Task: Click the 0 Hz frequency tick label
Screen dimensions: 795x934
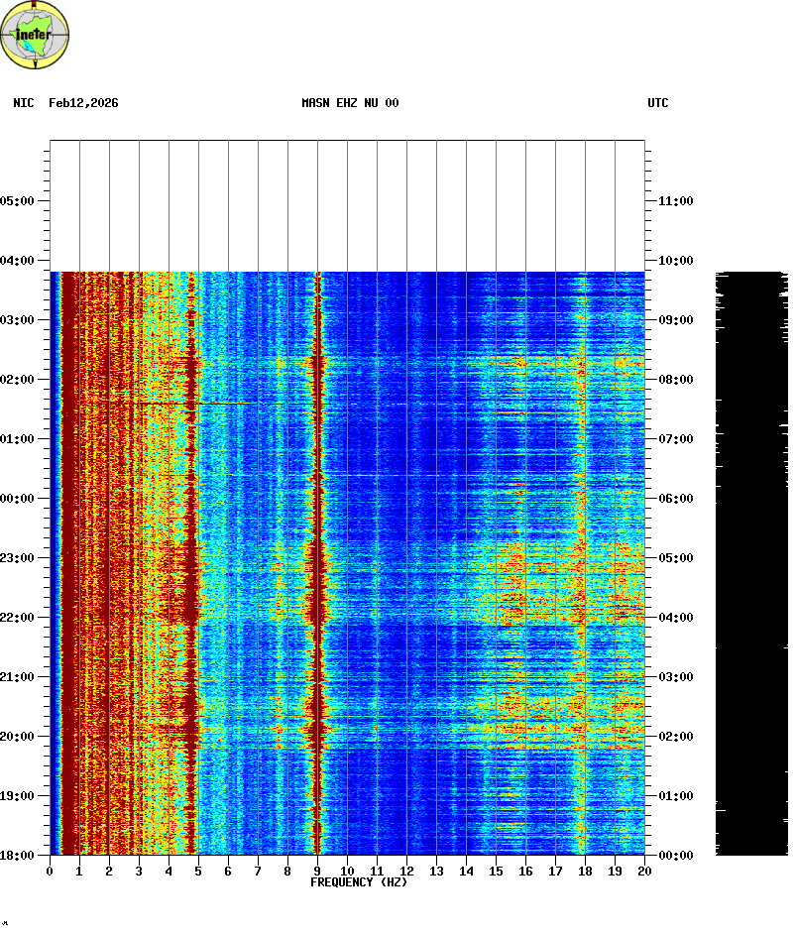Action: pos(50,871)
